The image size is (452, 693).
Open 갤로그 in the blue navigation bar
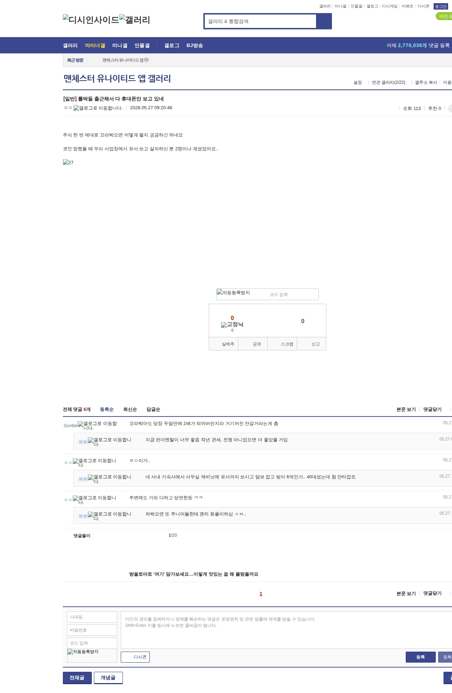(172, 46)
